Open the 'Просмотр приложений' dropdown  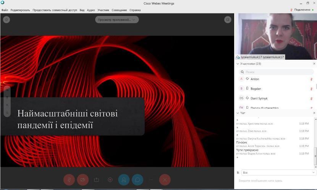pos(116,19)
